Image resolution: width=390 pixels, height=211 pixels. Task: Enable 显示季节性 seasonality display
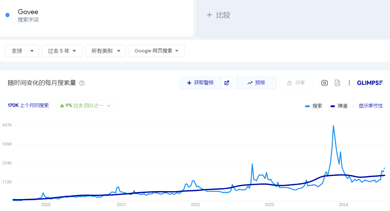coord(371,106)
